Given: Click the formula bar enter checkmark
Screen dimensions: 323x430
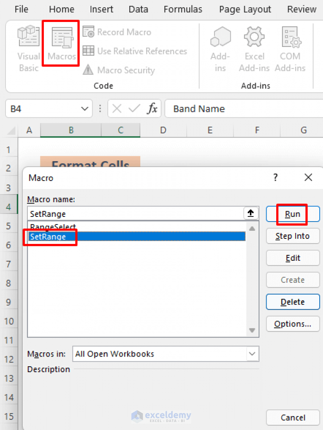Looking at the screenshot, I should pos(134,109).
